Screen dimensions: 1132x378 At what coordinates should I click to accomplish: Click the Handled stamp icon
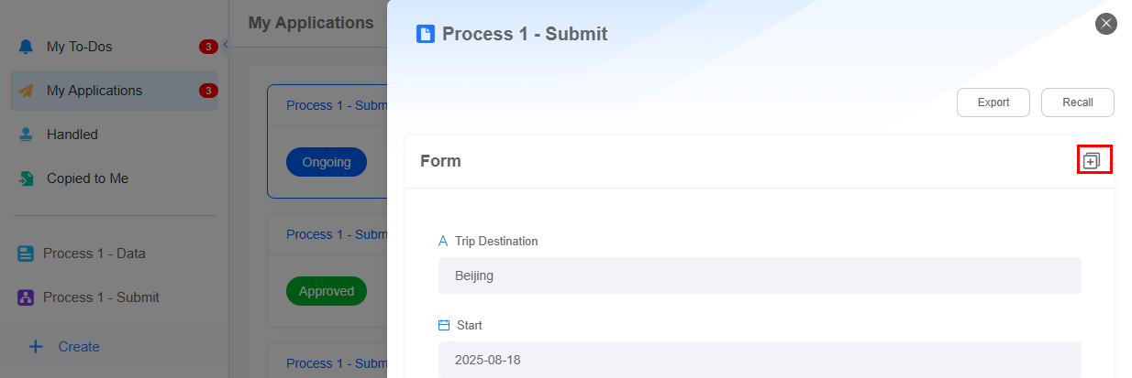(26, 135)
